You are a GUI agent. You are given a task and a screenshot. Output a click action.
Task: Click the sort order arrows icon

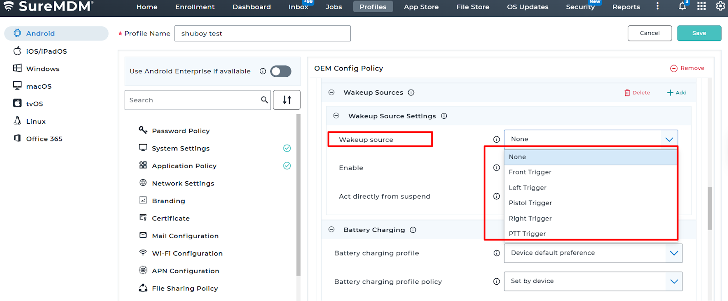(287, 100)
